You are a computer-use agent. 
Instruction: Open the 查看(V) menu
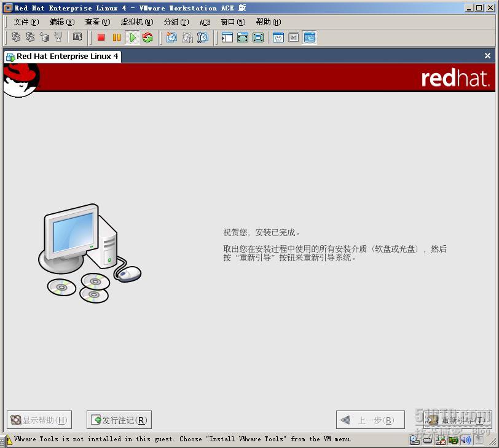(97, 22)
